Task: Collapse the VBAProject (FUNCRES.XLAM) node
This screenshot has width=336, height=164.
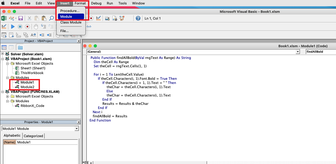Action: pos(3,92)
